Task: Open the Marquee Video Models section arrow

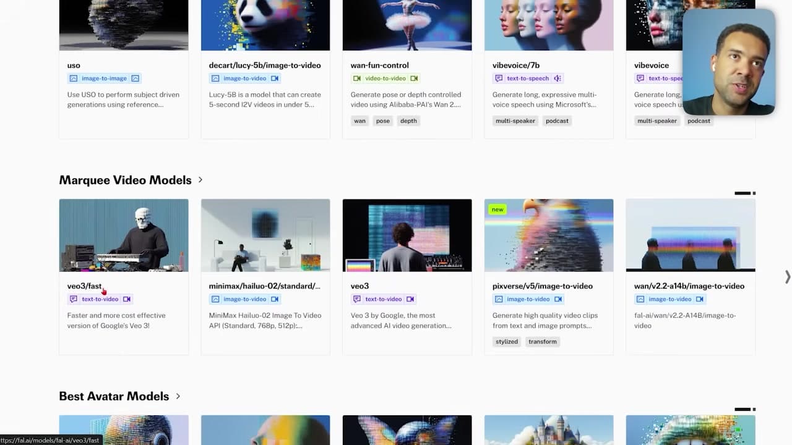Action: click(200, 180)
